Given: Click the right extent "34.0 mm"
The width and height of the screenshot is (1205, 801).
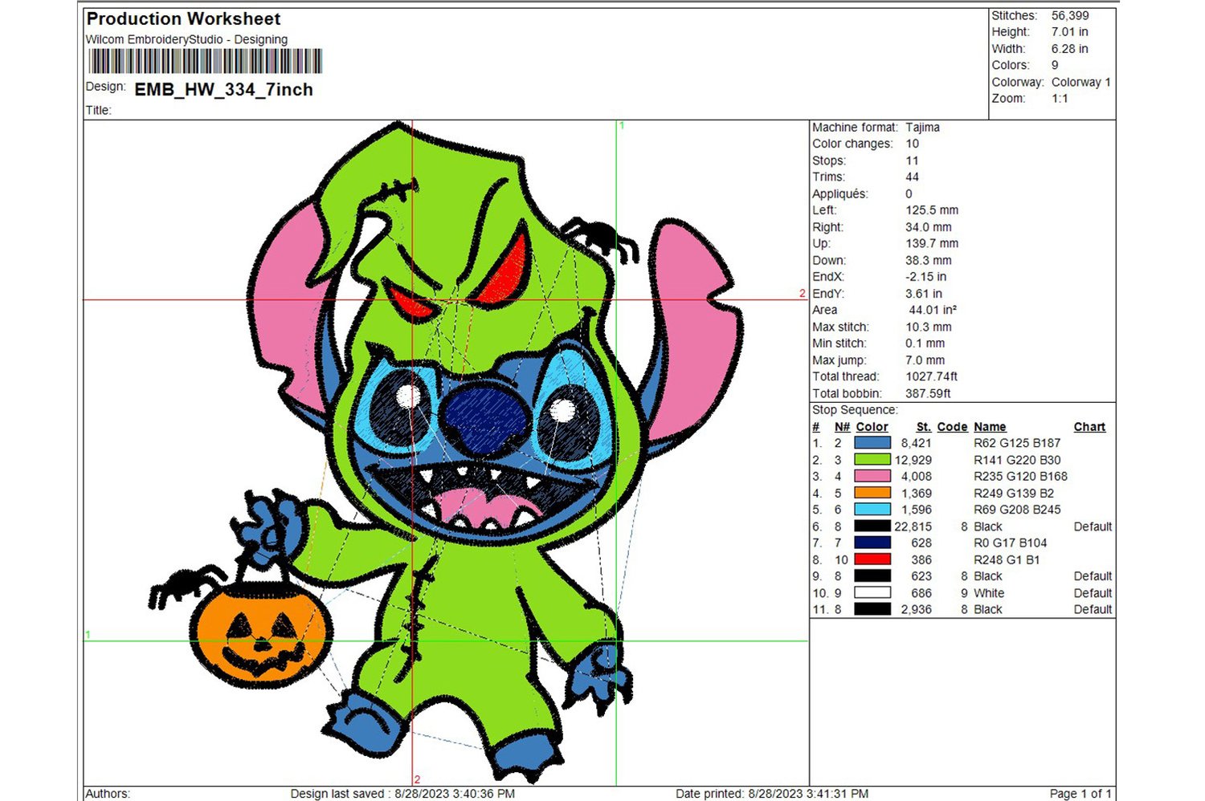Looking at the screenshot, I should point(929,227).
